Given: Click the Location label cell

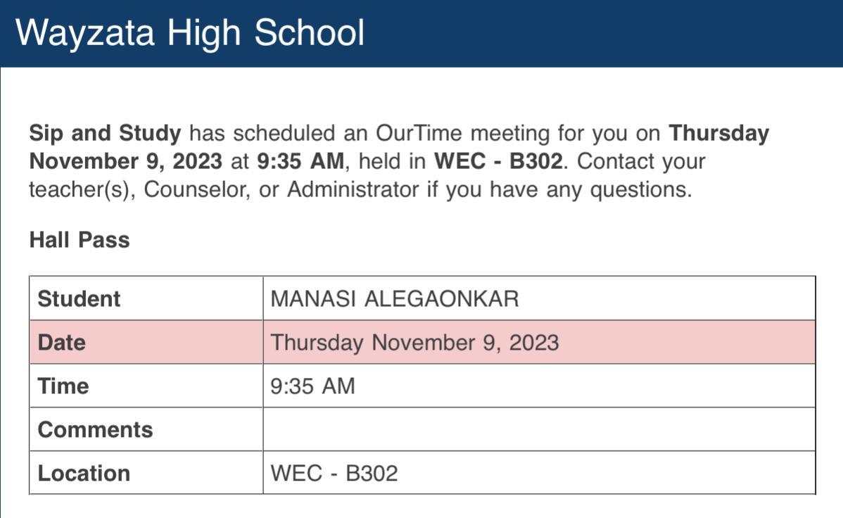Looking at the screenshot, I should pos(84,473).
